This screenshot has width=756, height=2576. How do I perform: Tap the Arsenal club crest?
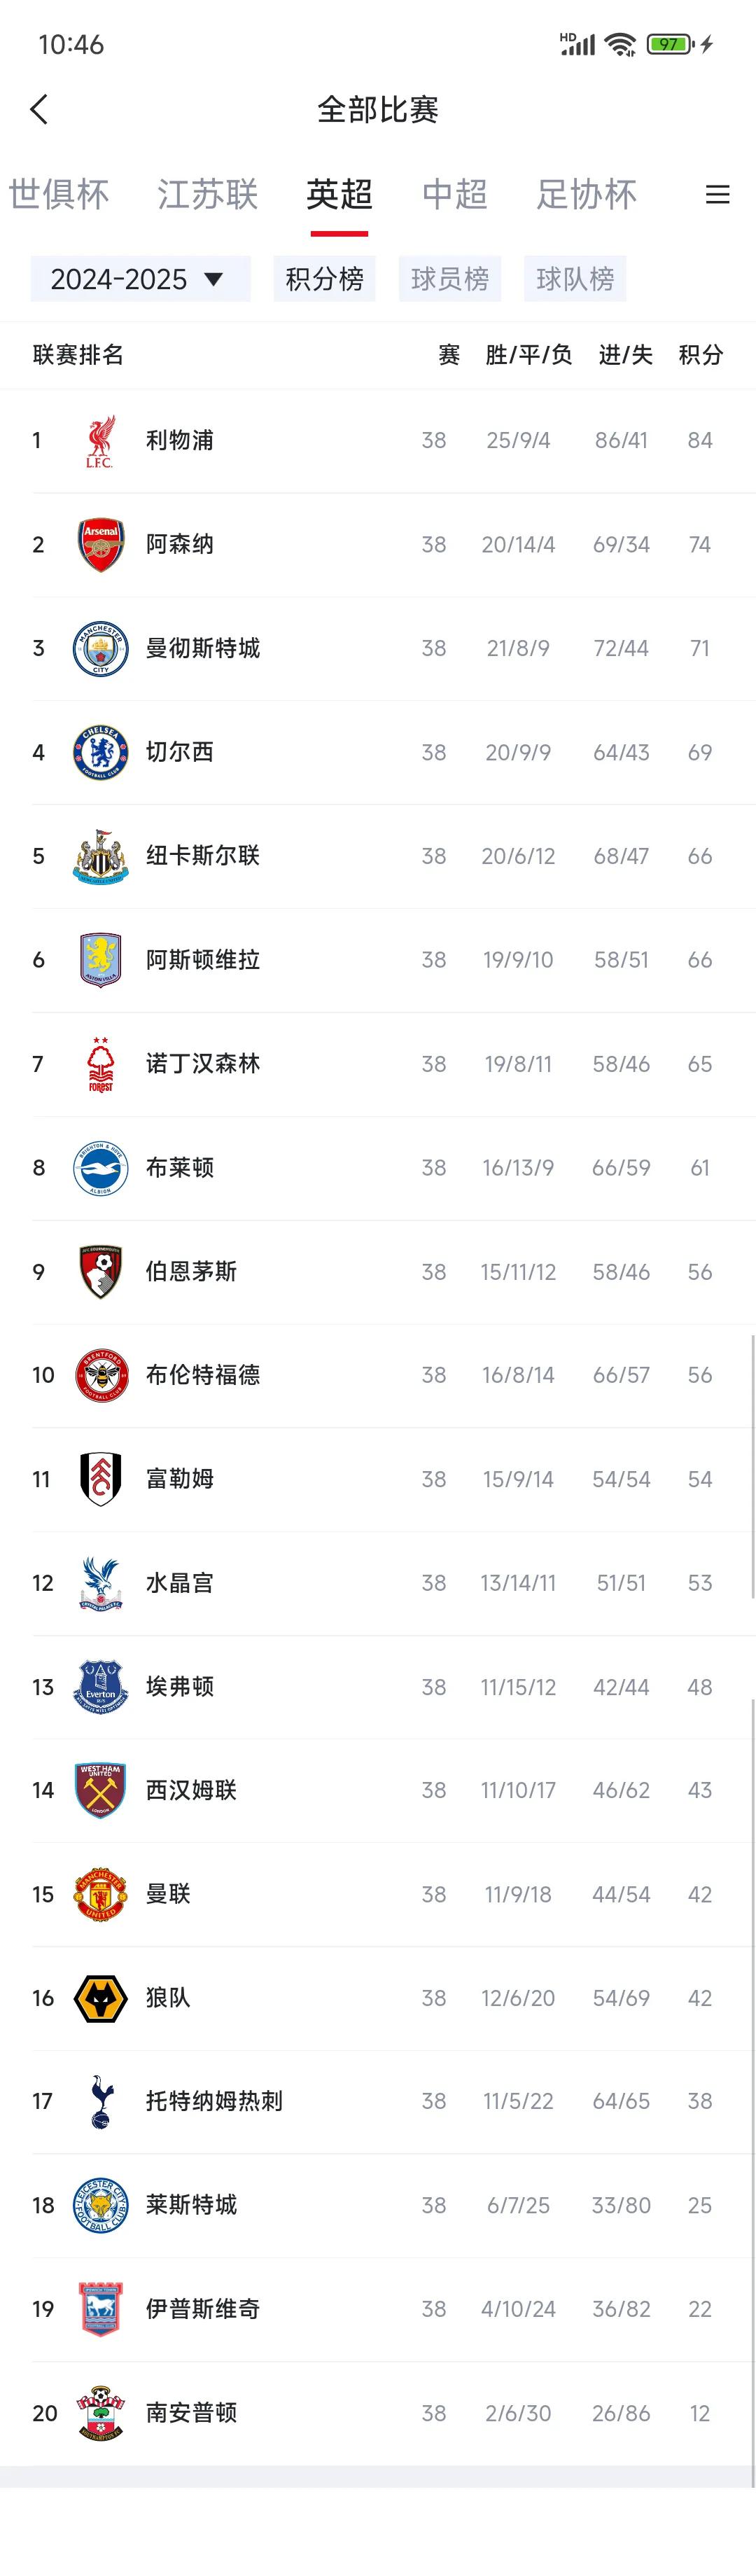click(100, 545)
